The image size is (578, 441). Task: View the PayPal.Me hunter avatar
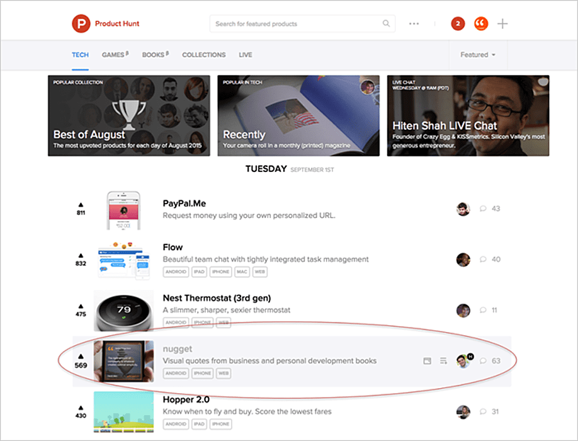click(463, 209)
